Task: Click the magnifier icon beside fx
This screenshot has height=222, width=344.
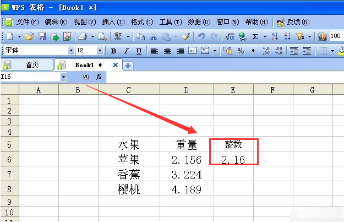Action: point(86,77)
